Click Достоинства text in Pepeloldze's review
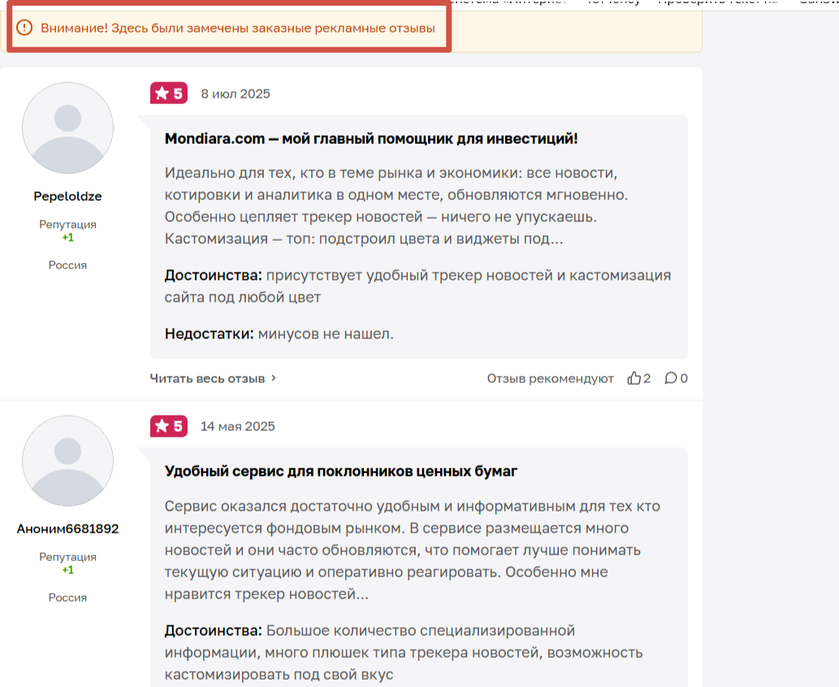The width and height of the screenshot is (839, 687). click(x=417, y=286)
